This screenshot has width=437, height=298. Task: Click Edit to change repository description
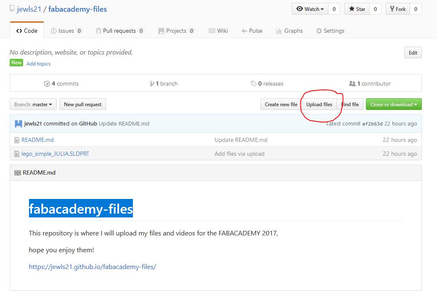coord(413,52)
